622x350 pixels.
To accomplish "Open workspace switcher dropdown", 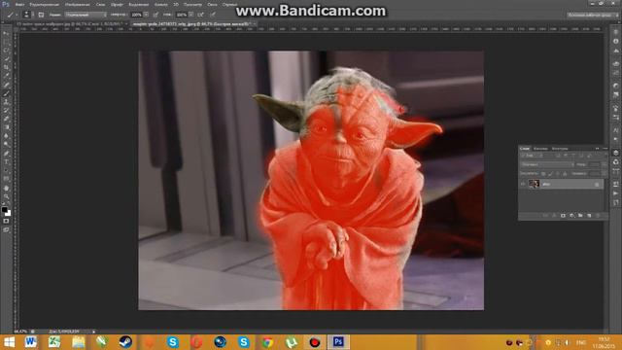I will pyautogui.click(x=593, y=15).
